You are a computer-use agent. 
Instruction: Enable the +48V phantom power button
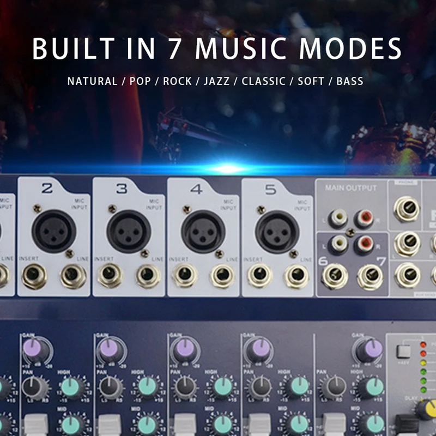(402, 352)
